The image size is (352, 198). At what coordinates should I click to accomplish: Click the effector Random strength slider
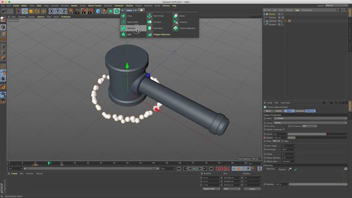[x=318, y=184]
